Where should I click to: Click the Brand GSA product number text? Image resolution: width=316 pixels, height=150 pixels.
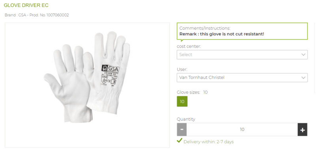37,15
